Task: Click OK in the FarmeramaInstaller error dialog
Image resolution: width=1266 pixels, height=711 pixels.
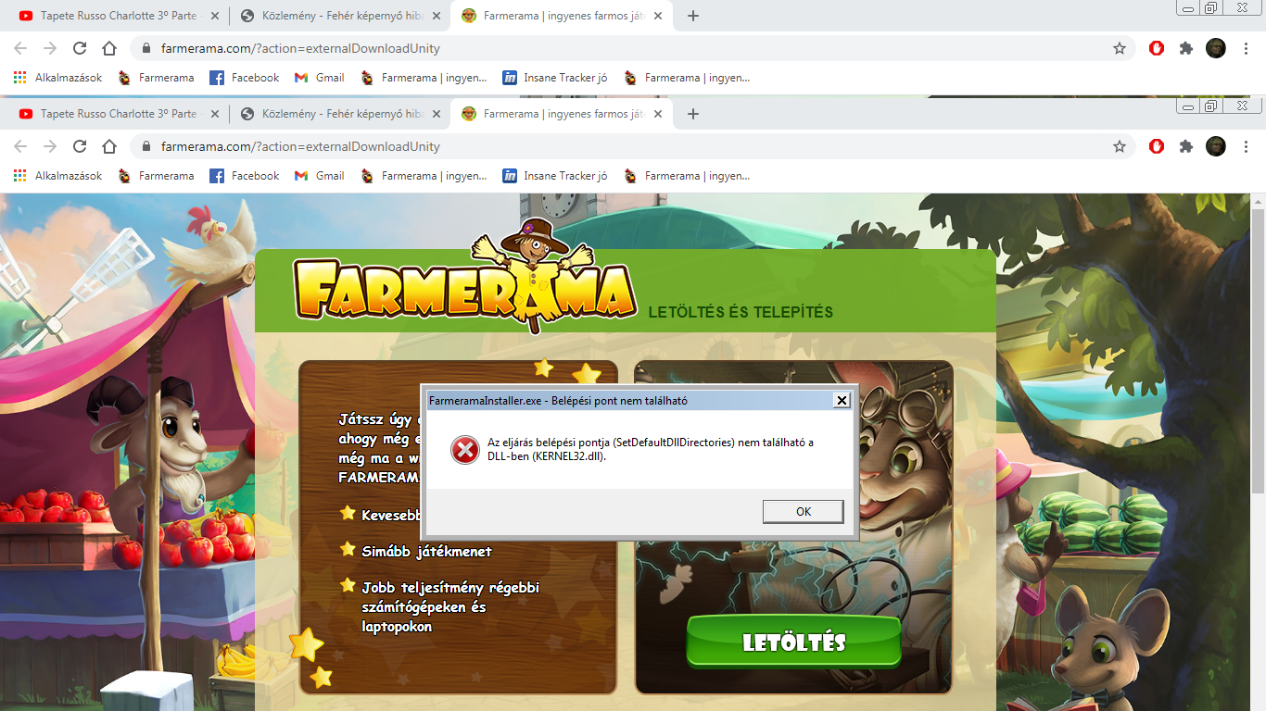Action: pos(803,512)
